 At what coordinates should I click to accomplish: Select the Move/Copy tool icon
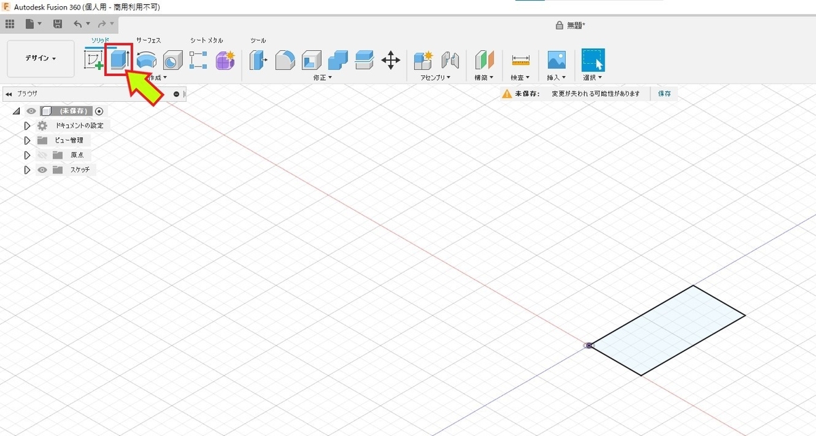(391, 60)
